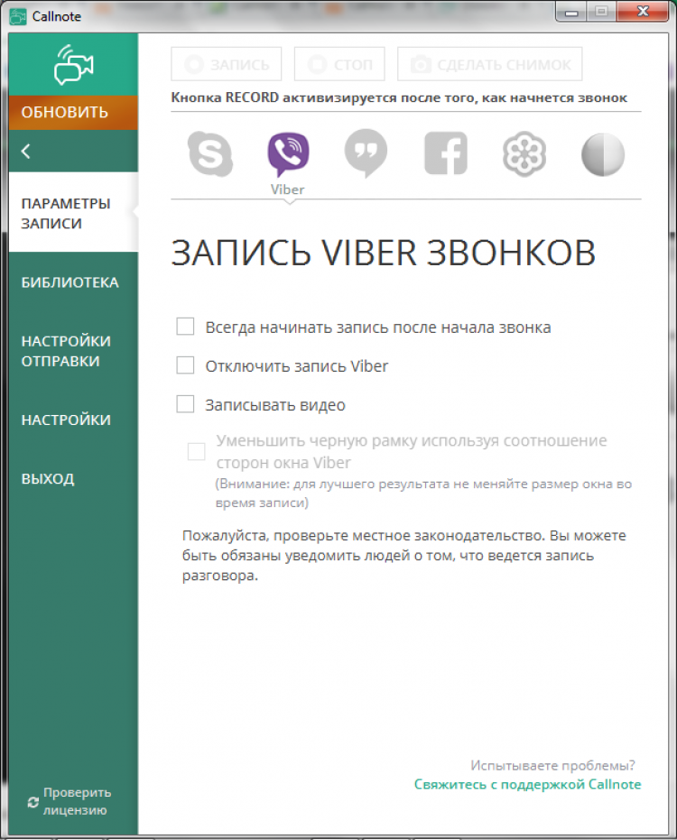The image size is (677, 840).
Task: Select the Viber service icon
Action: click(288, 154)
